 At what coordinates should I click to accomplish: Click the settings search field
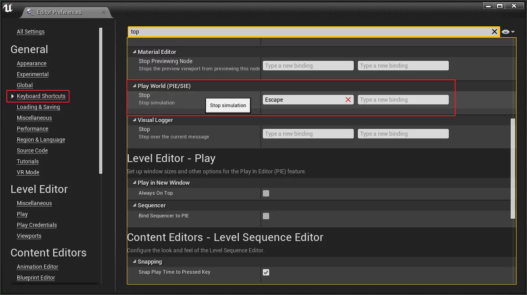tap(309, 32)
